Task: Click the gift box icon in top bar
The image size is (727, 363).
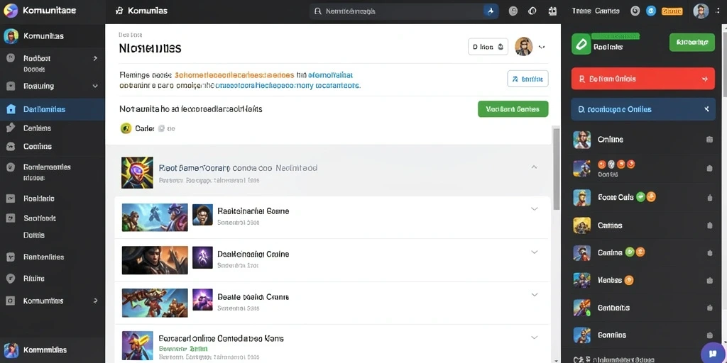Action: pos(552,11)
